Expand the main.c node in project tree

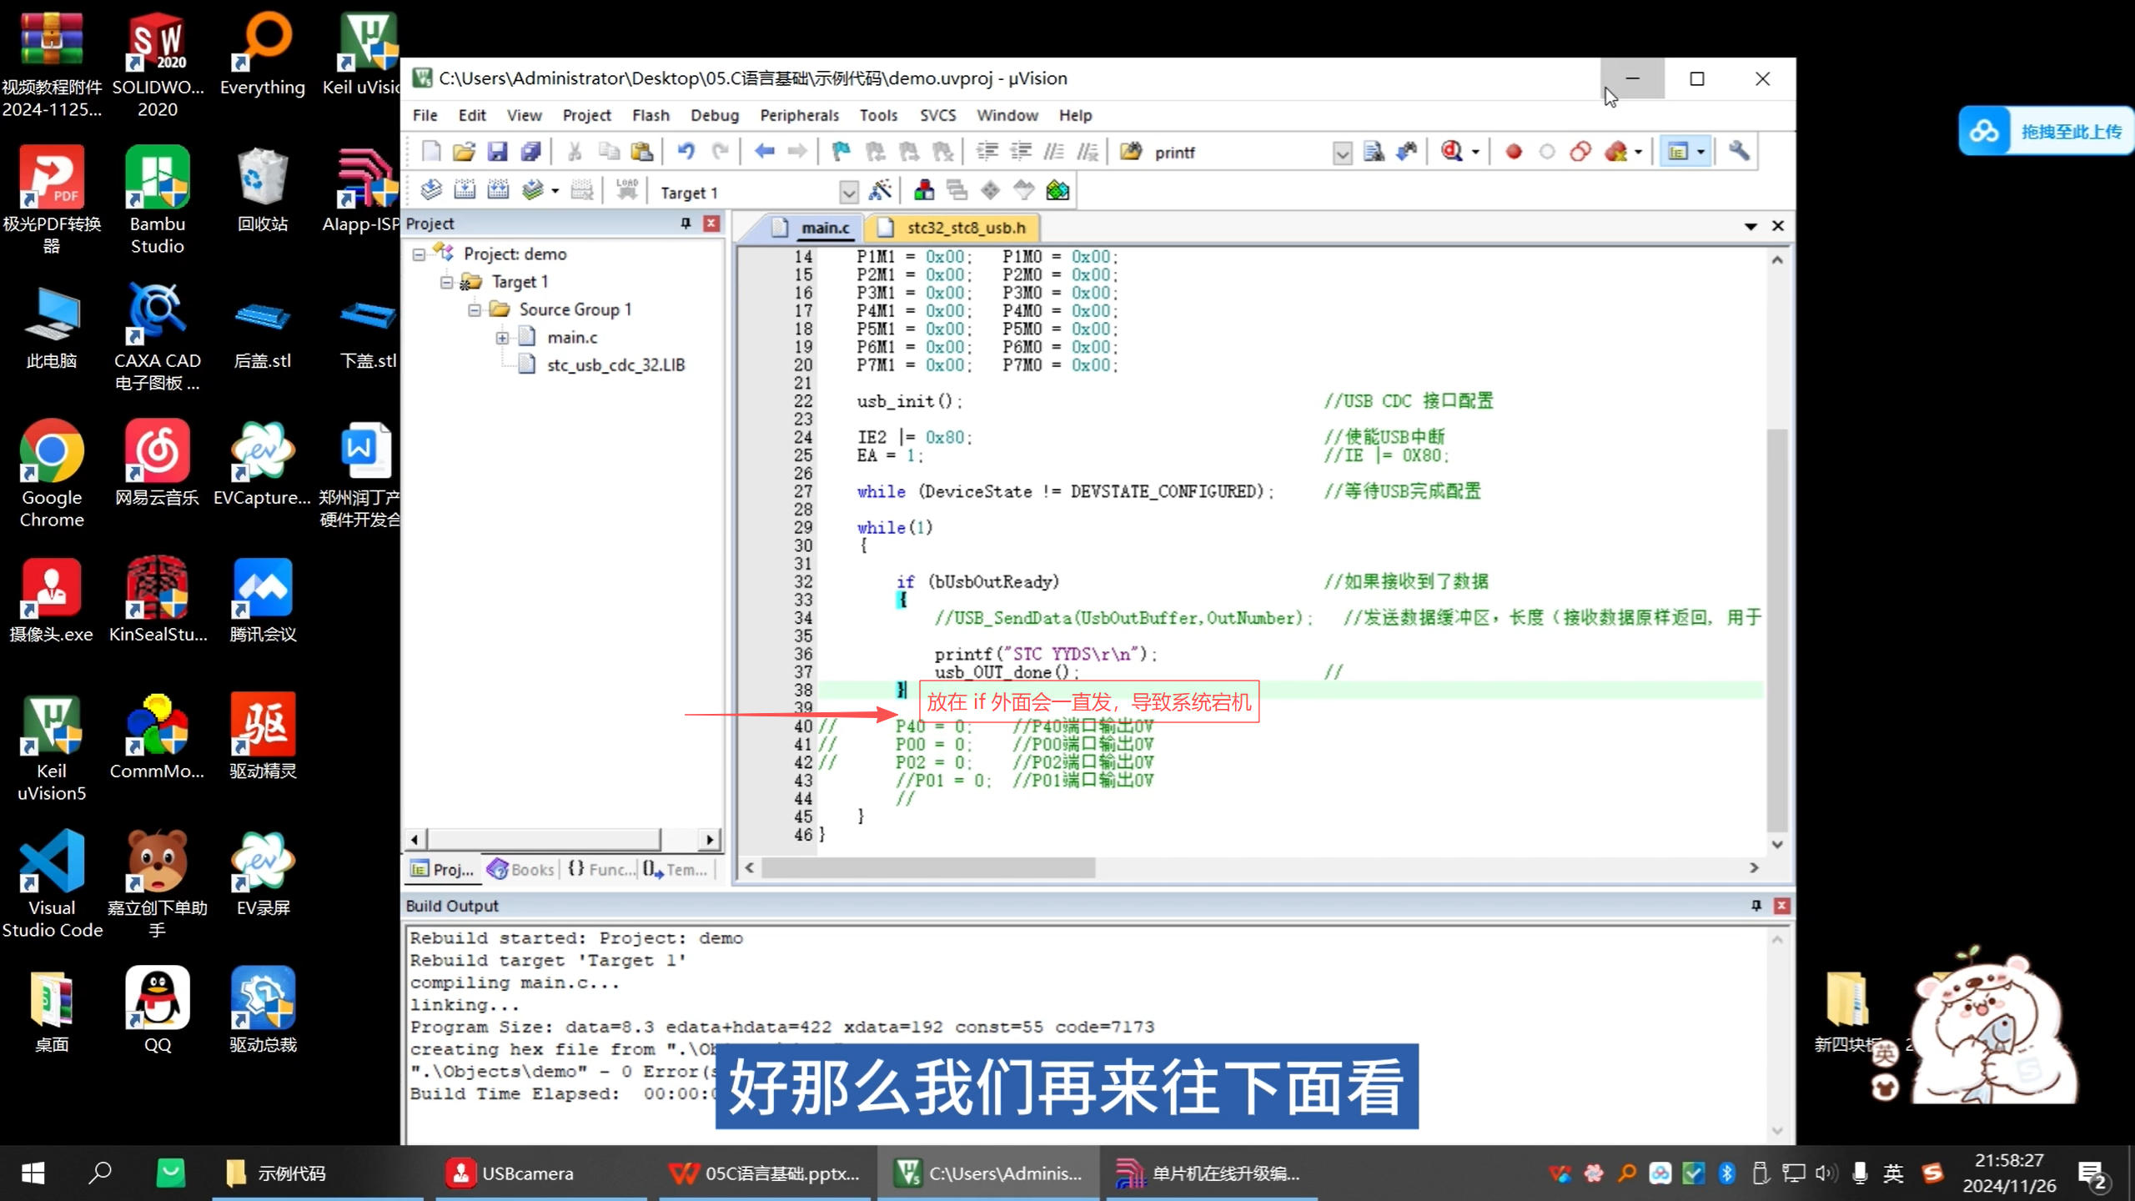pos(502,337)
